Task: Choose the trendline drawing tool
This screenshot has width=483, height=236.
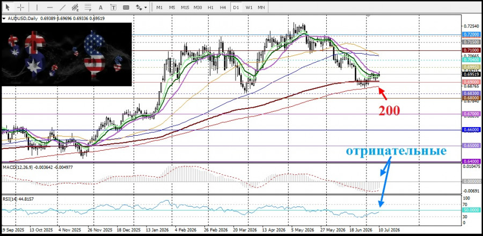Action: 63,7
